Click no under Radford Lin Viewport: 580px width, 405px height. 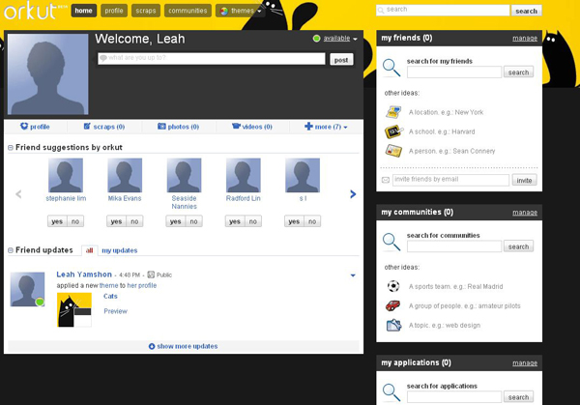(x=253, y=221)
